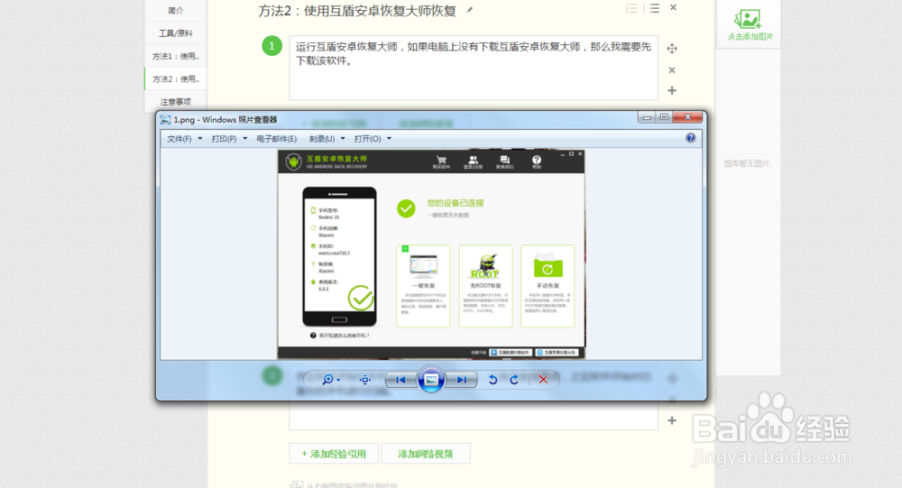Click the login/register people icon in the photo

point(473,161)
